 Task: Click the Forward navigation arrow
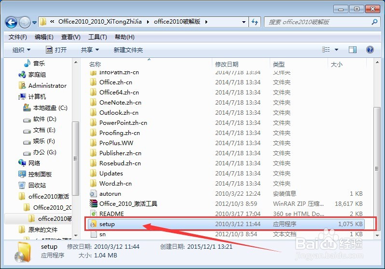click(x=25, y=22)
